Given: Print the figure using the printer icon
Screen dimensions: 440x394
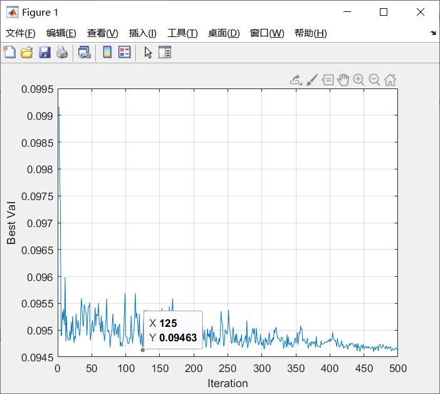Looking at the screenshot, I should 62,52.
